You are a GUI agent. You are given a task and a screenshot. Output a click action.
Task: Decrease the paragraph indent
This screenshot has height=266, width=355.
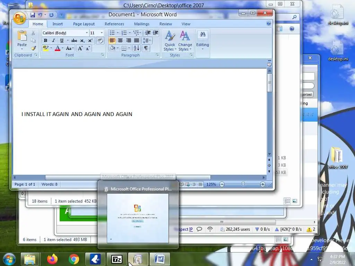pyautogui.click(x=148, y=33)
